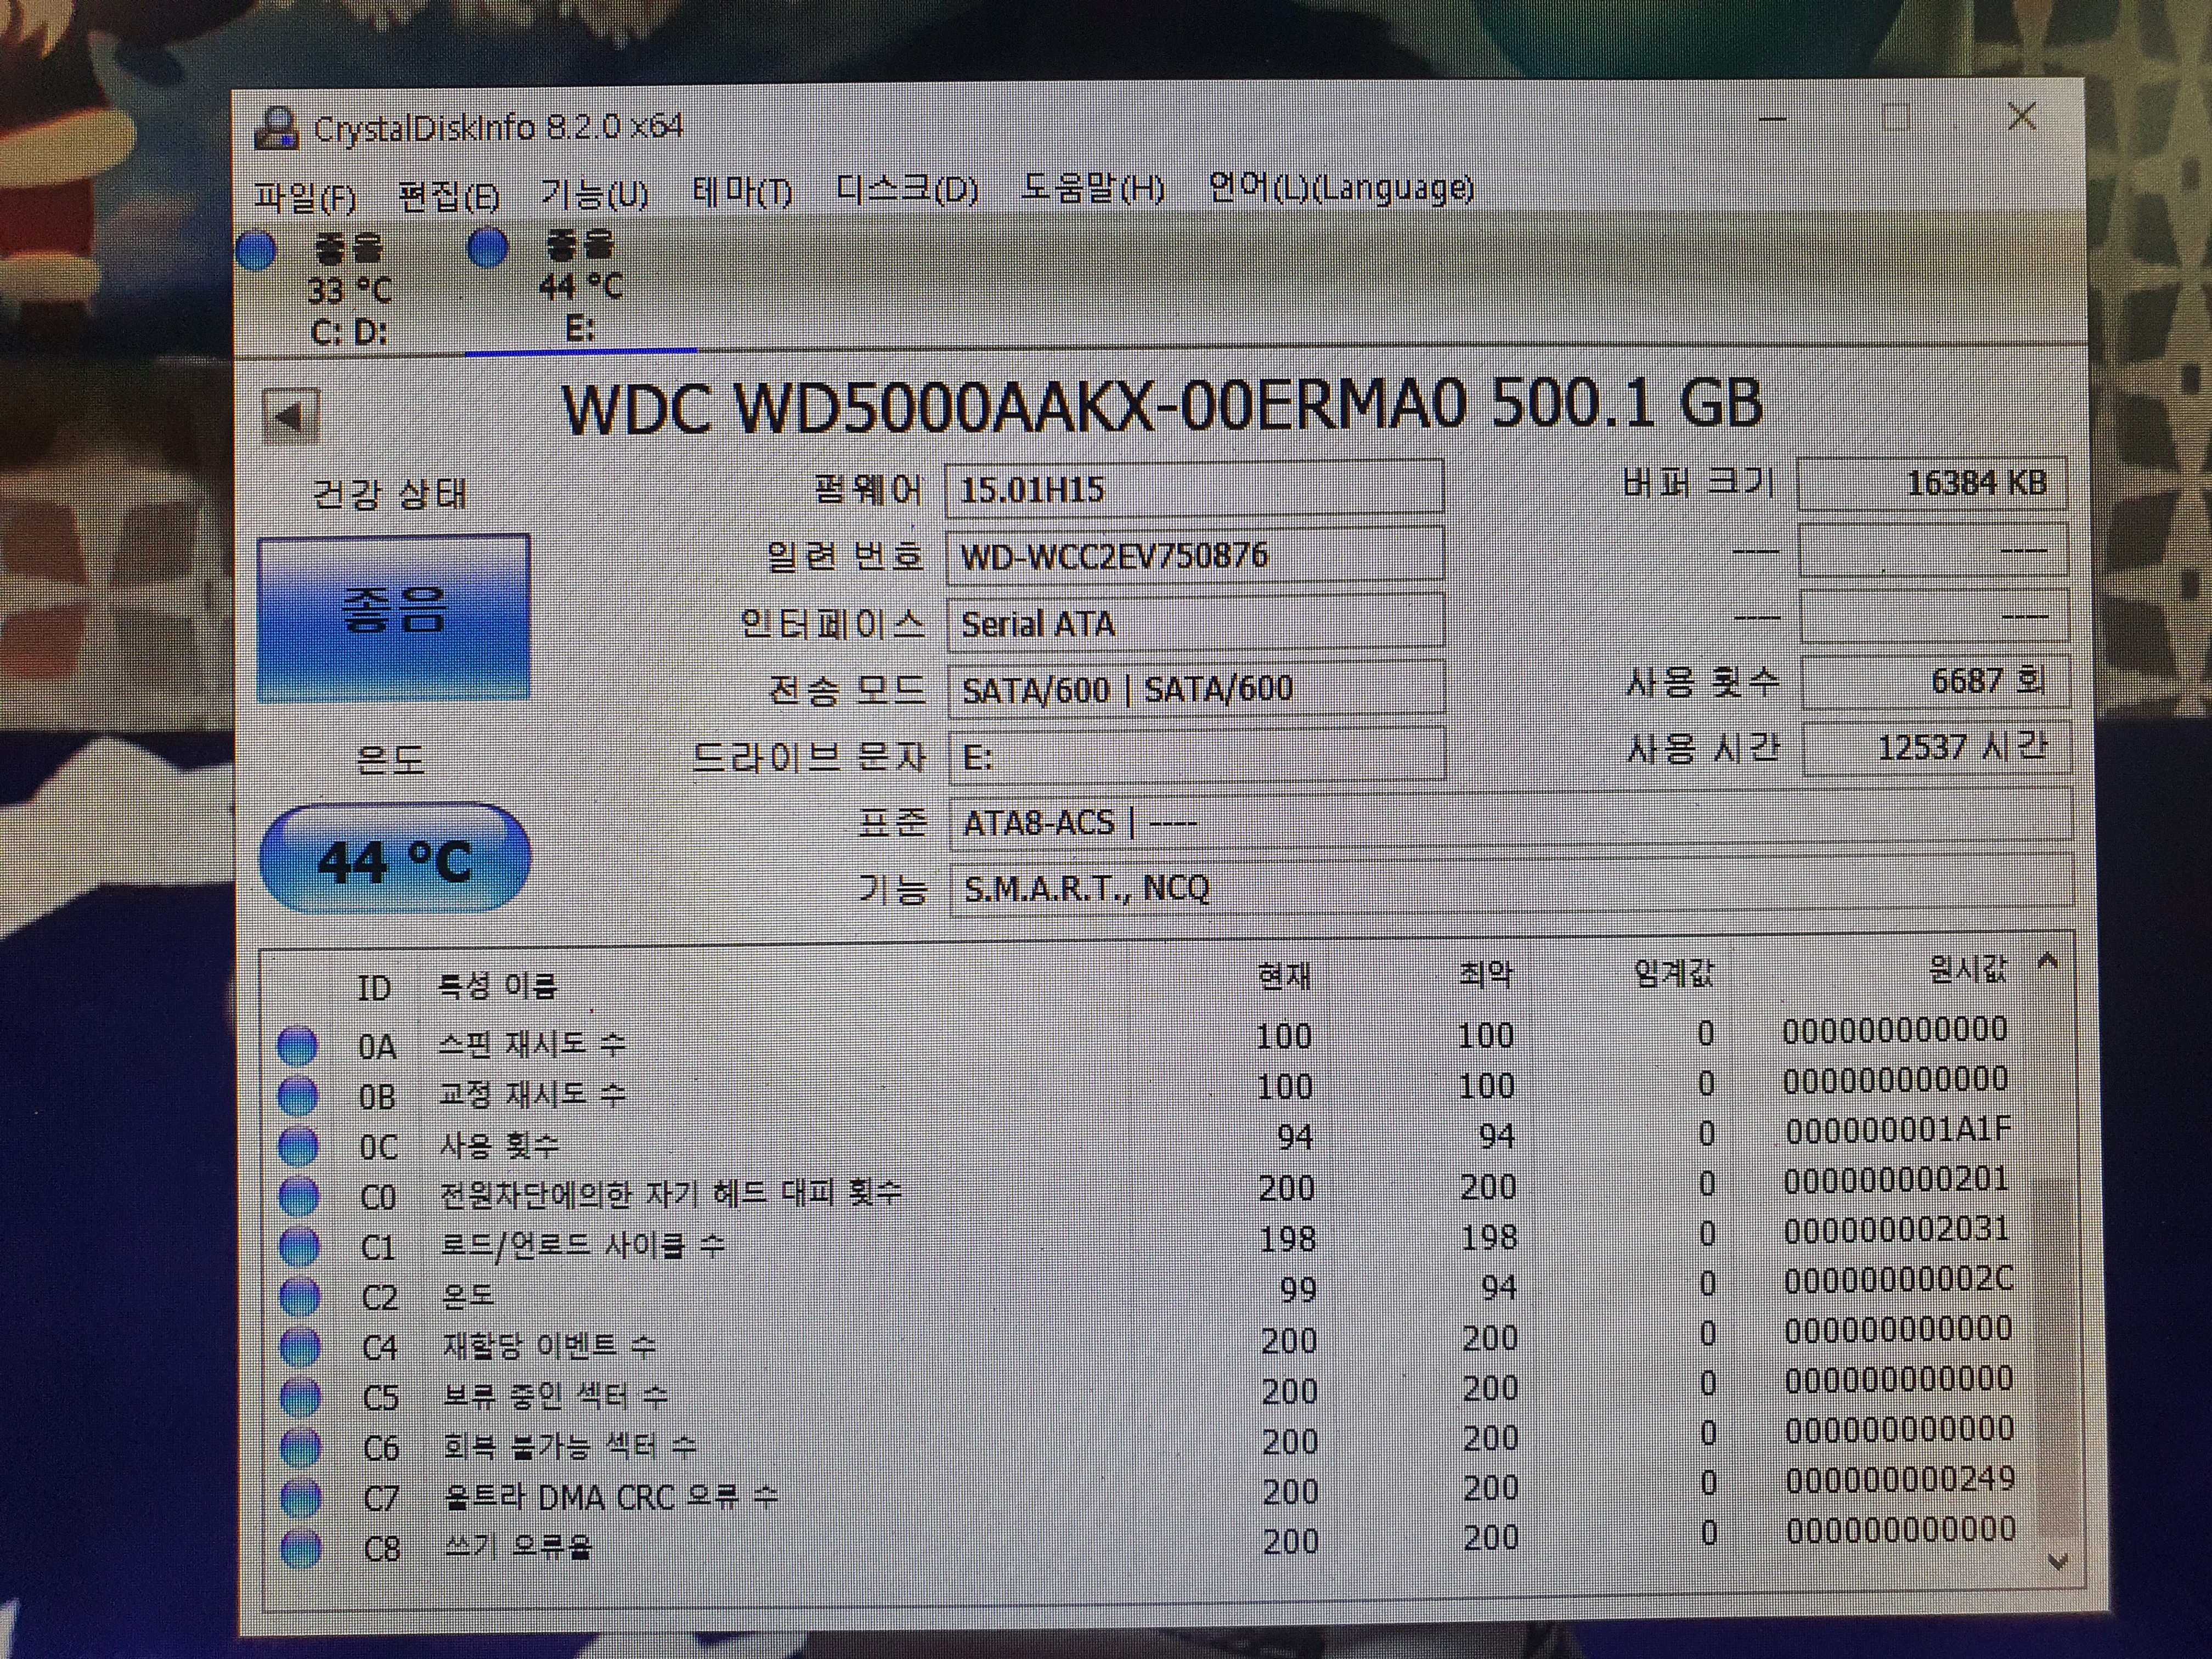Click the blue status circle for E: disk
Screen dimensions: 2212x1659
(488, 248)
